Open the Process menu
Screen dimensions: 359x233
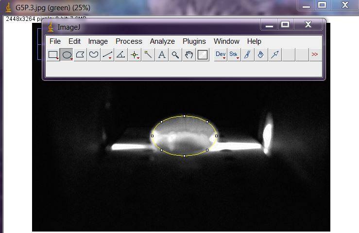[x=129, y=41]
